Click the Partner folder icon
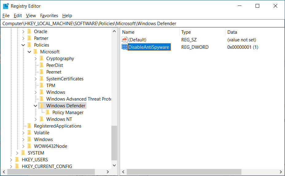285x176 pixels. pyautogui.click(x=29, y=38)
